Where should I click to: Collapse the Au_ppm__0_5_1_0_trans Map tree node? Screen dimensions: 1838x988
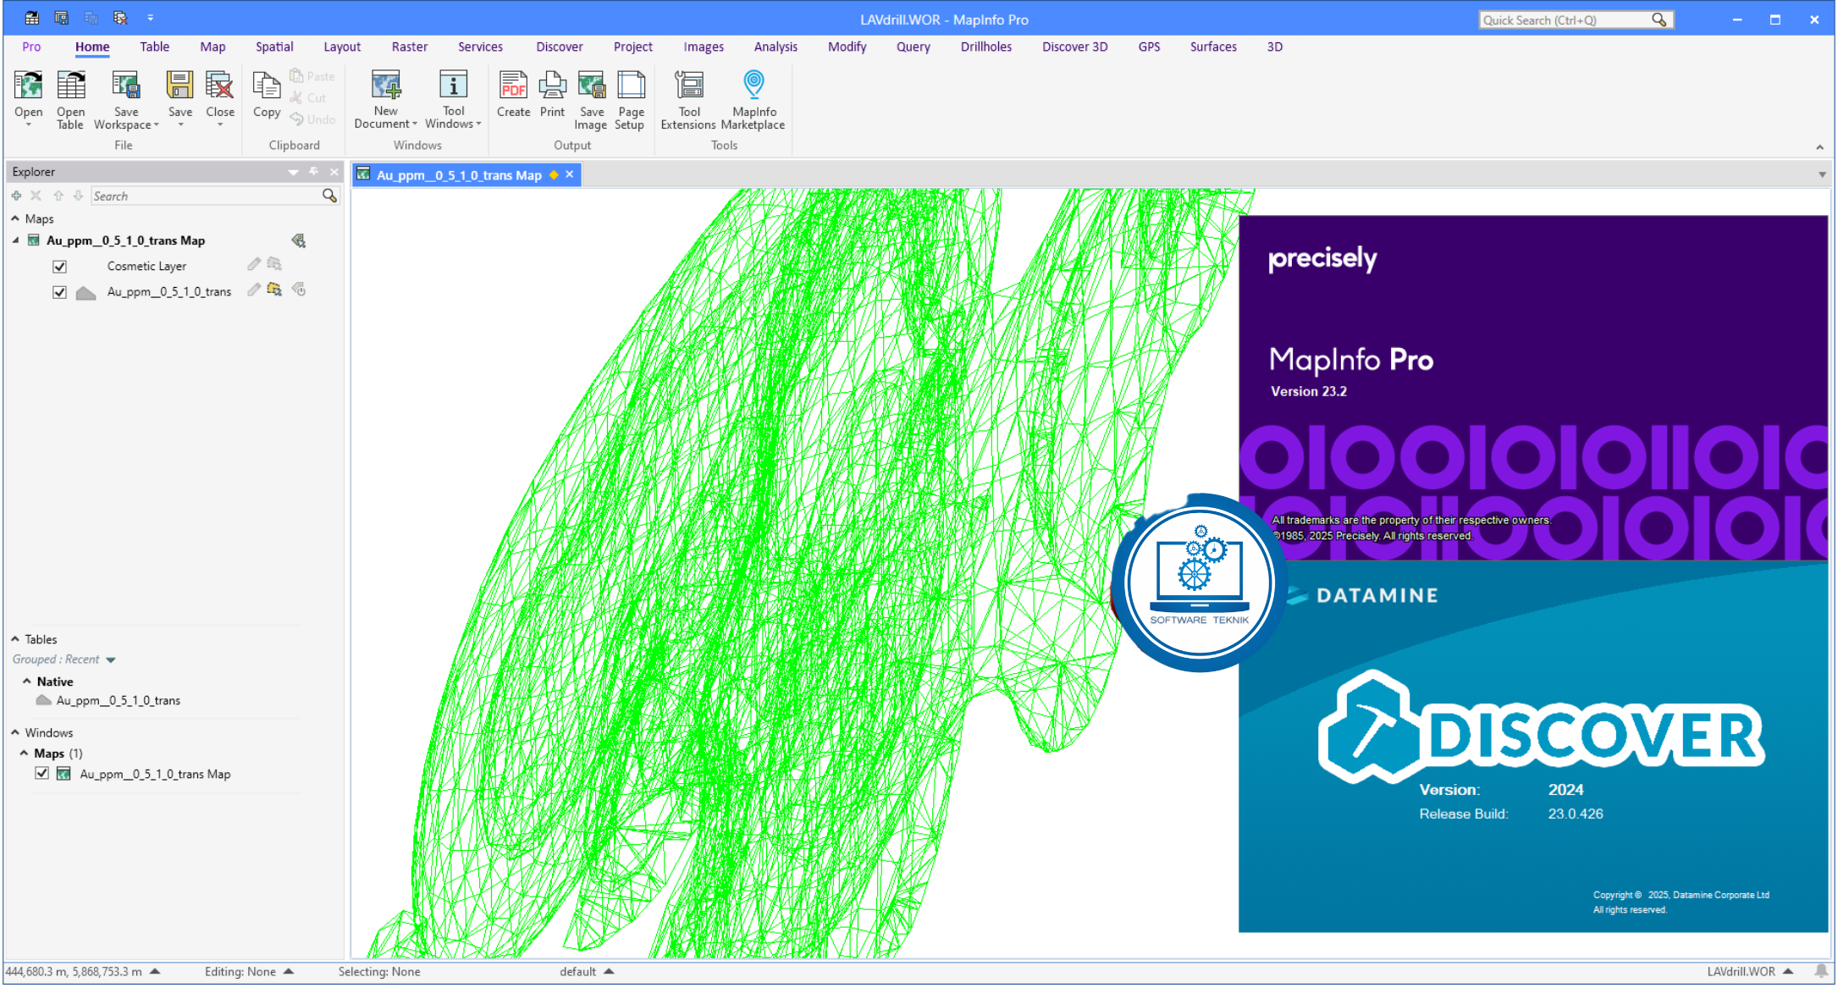tap(16, 240)
